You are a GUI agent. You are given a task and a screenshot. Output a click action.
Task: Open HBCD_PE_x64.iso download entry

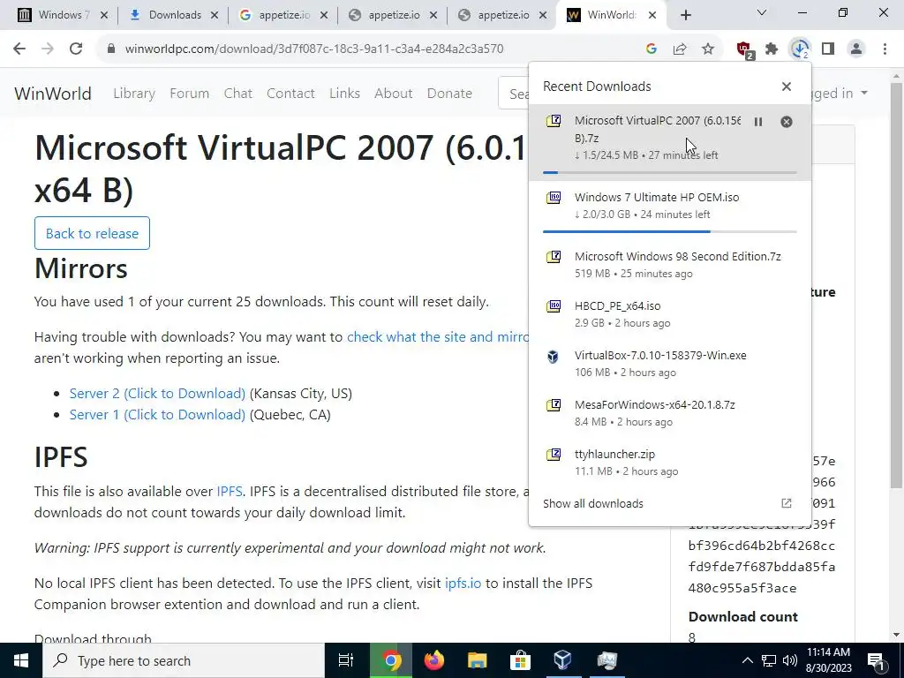pyautogui.click(x=670, y=313)
